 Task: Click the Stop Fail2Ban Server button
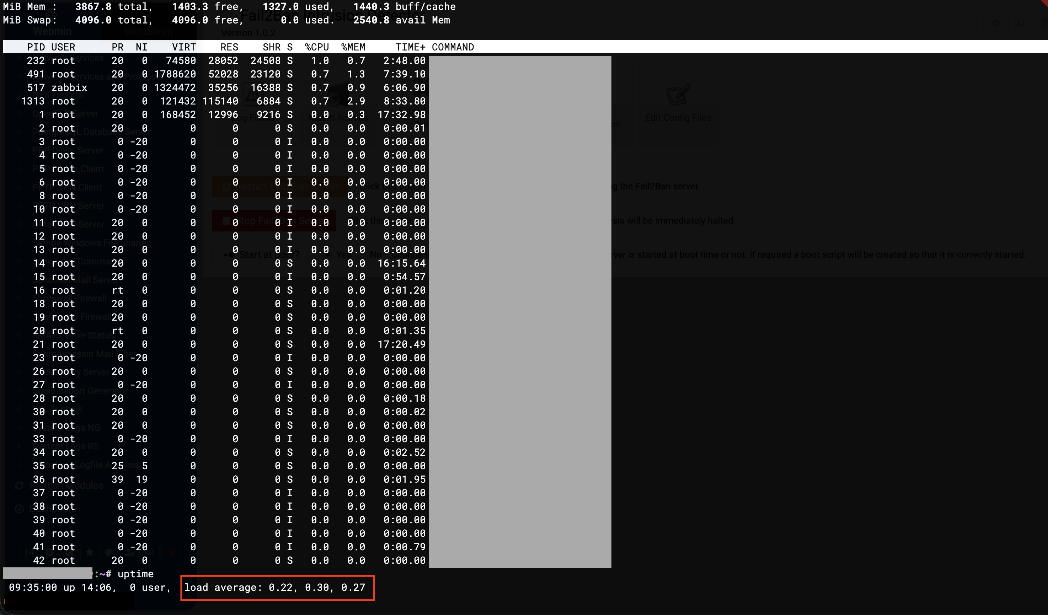click(x=274, y=220)
